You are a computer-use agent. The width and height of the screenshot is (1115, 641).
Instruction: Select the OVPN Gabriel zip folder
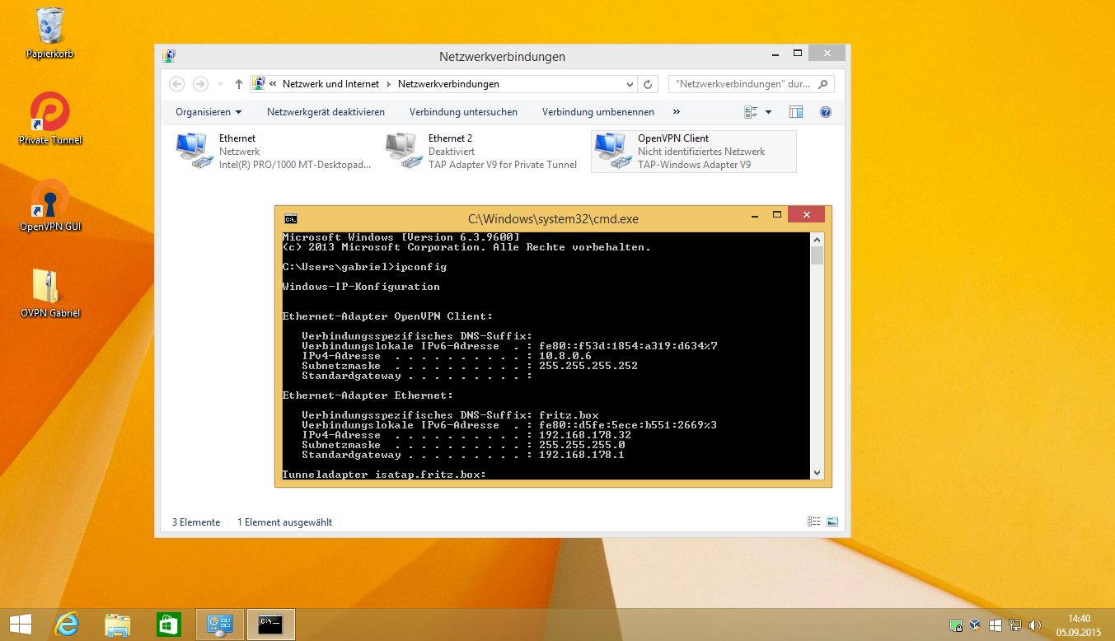[x=50, y=292]
